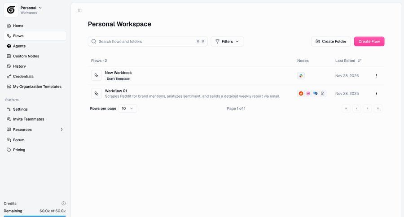Go to the previous page

pos(356,108)
